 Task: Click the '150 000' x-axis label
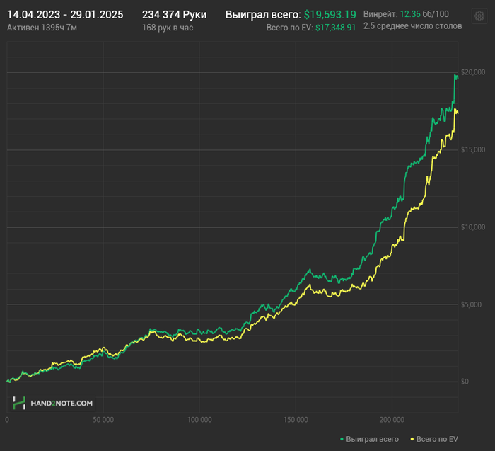pyautogui.click(x=296, y=420)
